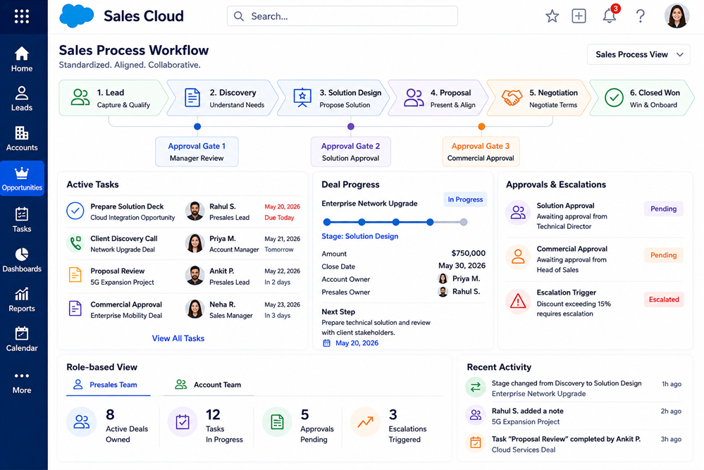Viewport: 704px width, 470px height.
Task: Click the favorites star icon
Action: point(552,17)
